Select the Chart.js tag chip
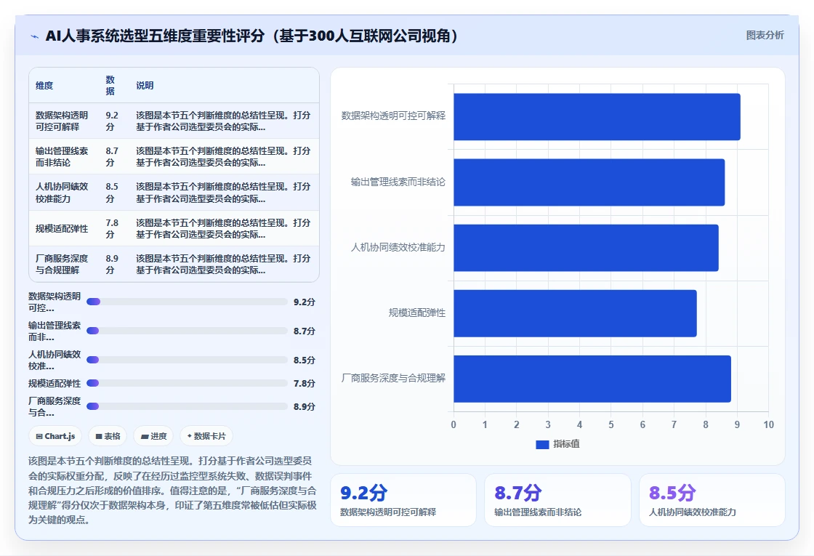The height and width of the screenshot is (556, 814). [55, 436]
